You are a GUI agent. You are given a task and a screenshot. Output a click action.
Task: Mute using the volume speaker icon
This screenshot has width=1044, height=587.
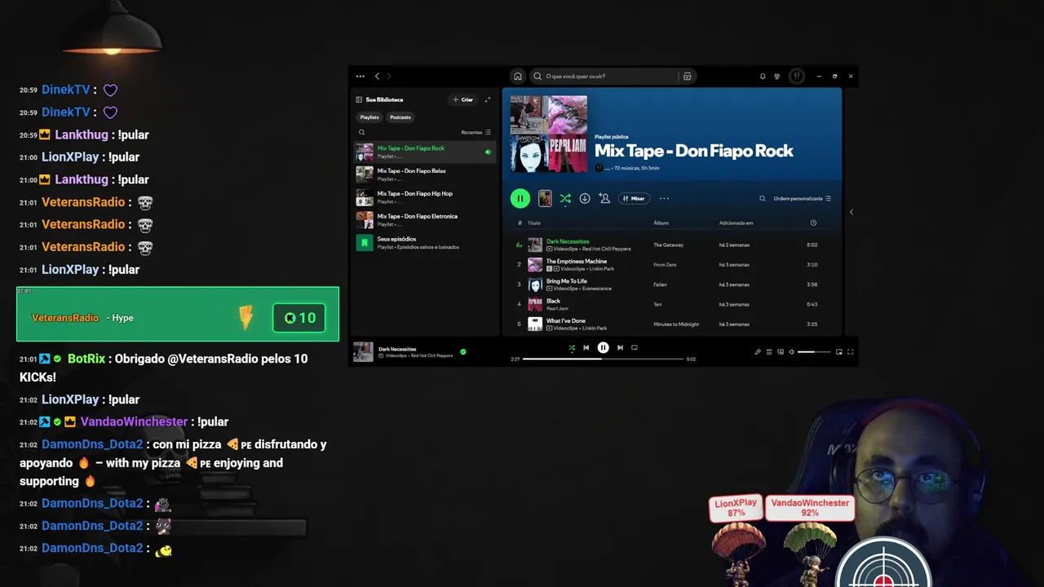tap(791, 352)
